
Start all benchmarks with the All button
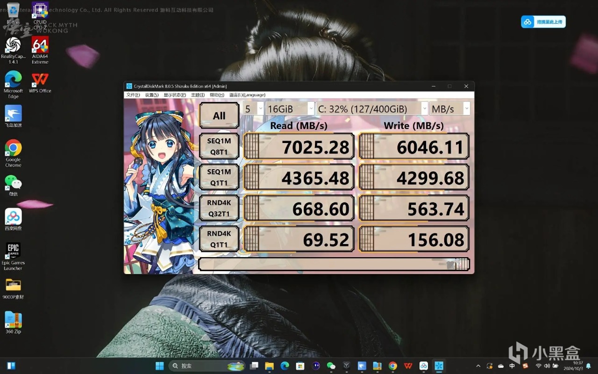click(219, 115)
